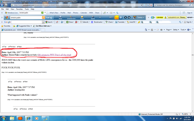
Task: Open Sports in the Bing bar
Action: [x=93, y=18]
